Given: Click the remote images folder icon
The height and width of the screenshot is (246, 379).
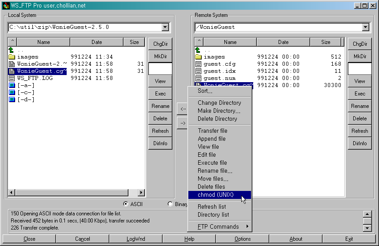Looking at the screenshot, I should [198, 57].
